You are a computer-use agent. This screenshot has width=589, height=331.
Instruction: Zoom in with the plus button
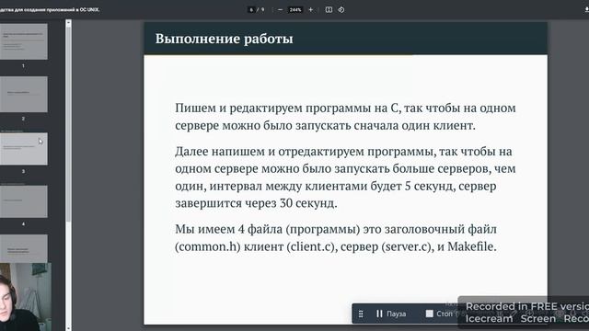click(311, 10)
